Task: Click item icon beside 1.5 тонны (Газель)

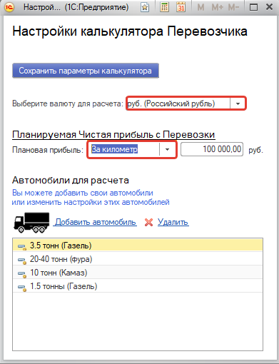Action: click(x=22, y=288)
